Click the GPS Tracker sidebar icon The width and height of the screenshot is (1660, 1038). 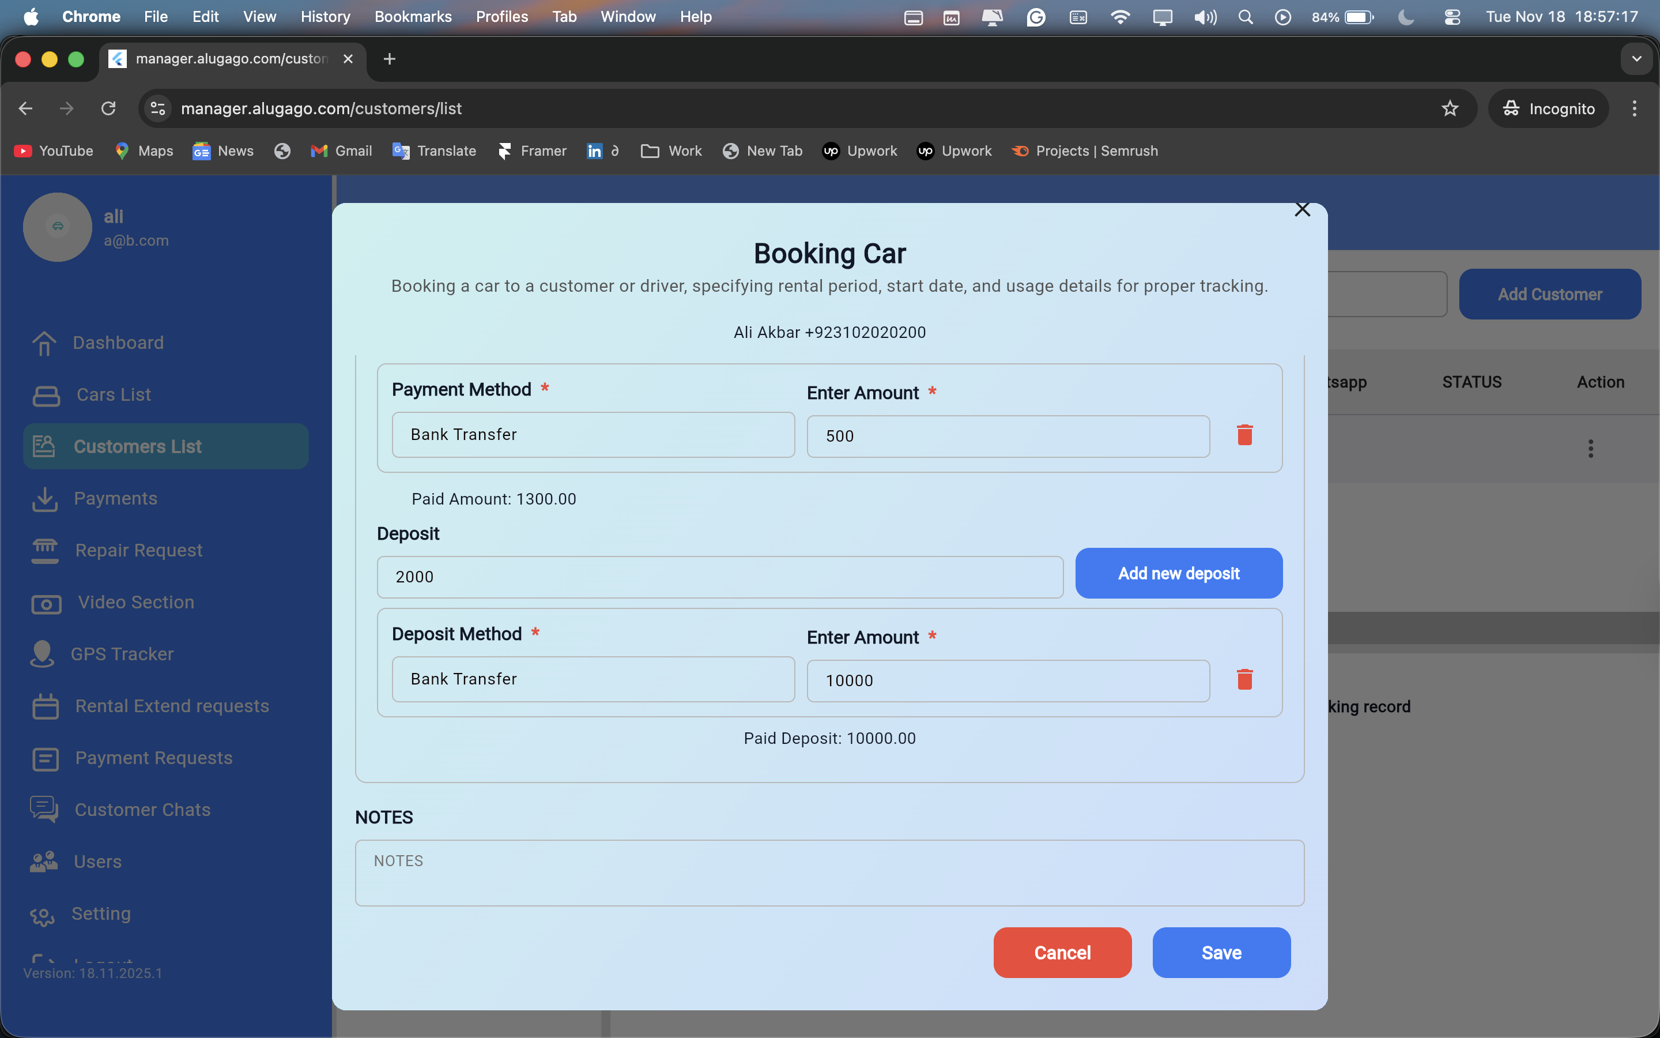(43, 653)
